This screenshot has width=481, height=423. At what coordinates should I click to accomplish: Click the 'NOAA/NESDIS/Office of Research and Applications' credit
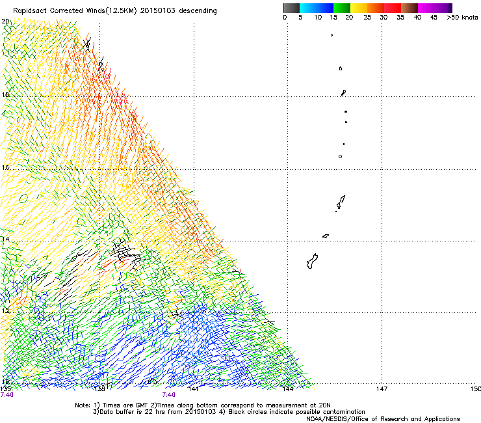pyautogui.click(x=383, y=419)
